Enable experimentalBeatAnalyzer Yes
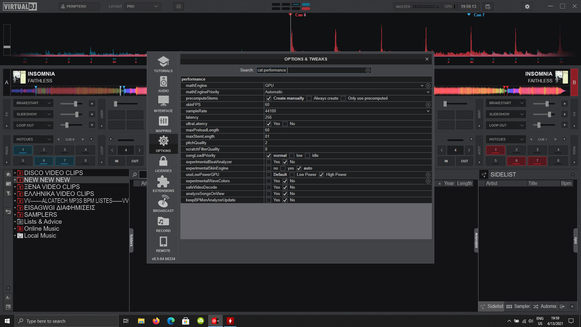Image resolution: width=581 pixels, height=327 pixels. [269, 162]
